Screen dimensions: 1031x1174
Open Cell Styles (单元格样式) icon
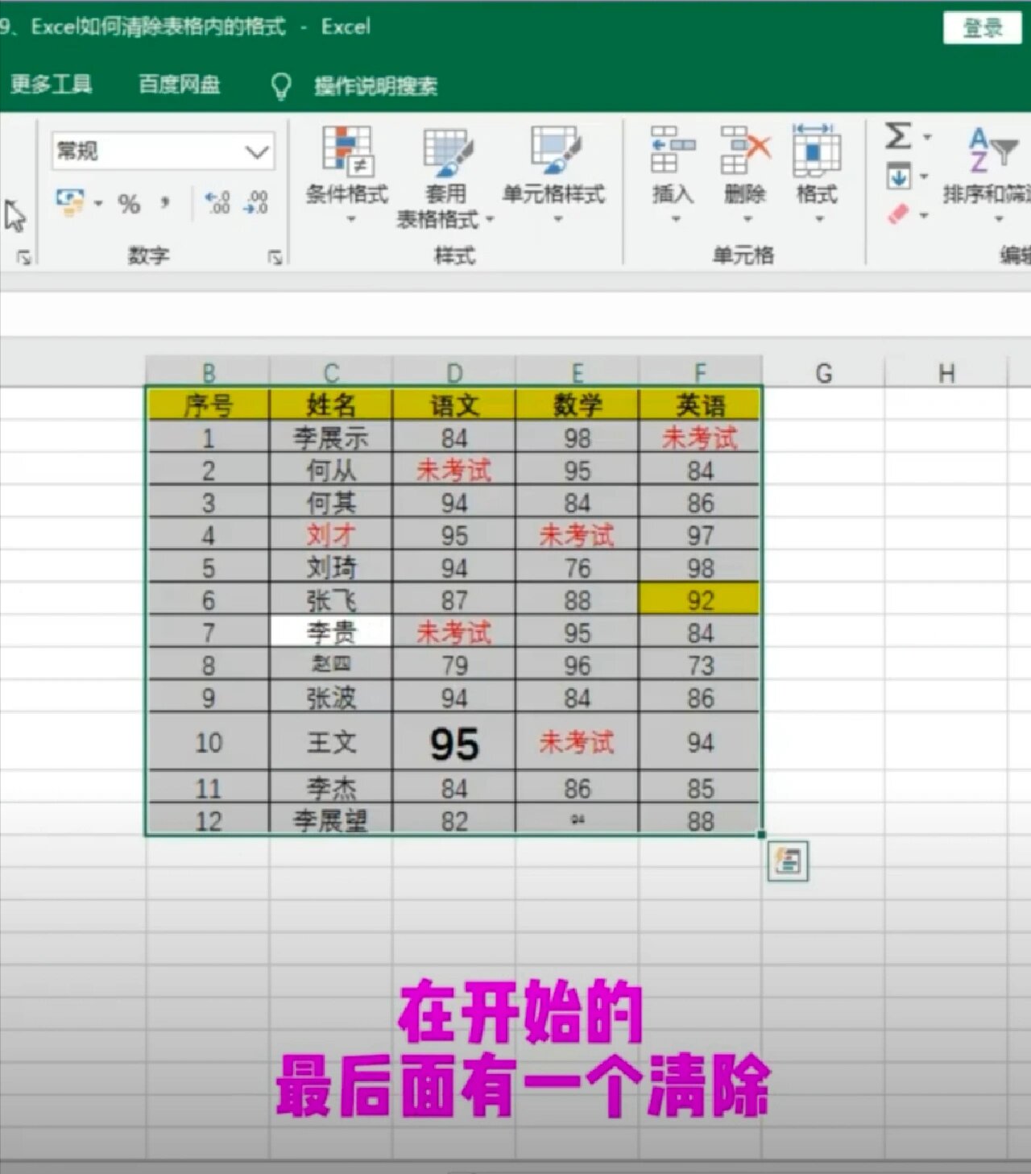click(x=554, y=150)
